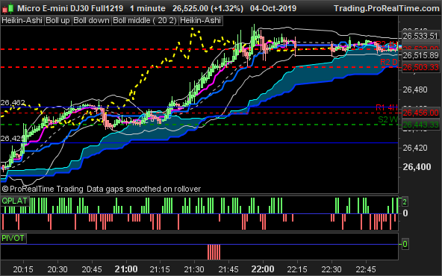Click the 26,480 price axis label
This screenshot has height=276, width=442.
(415, 90)
